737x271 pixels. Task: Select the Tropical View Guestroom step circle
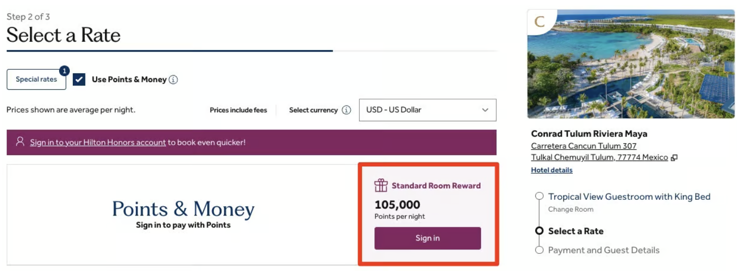539,196
